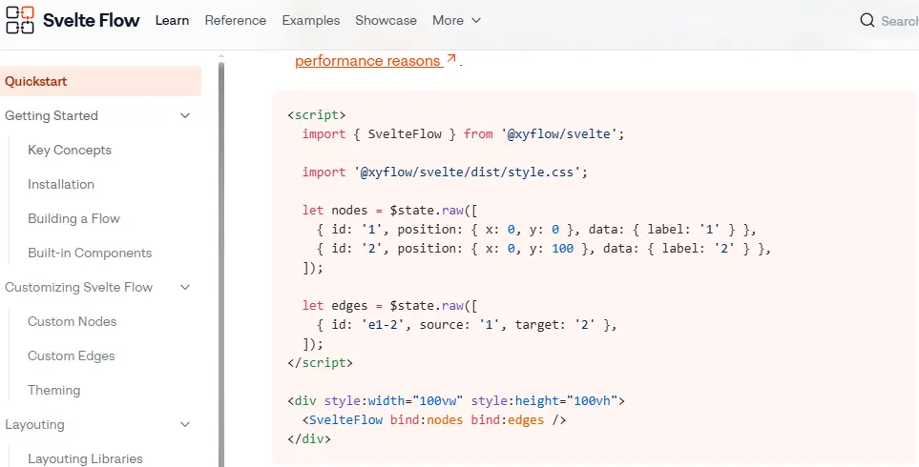Open the More dropdown menu

(456, 20)
